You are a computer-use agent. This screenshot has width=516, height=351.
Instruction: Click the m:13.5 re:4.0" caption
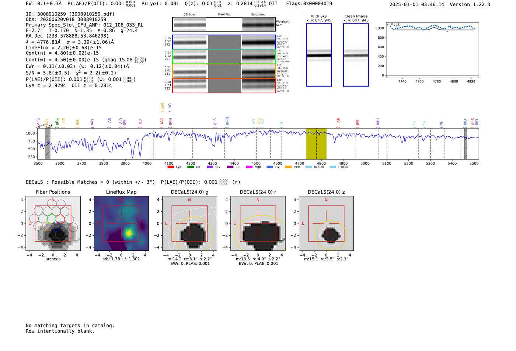tap(258, 259)
